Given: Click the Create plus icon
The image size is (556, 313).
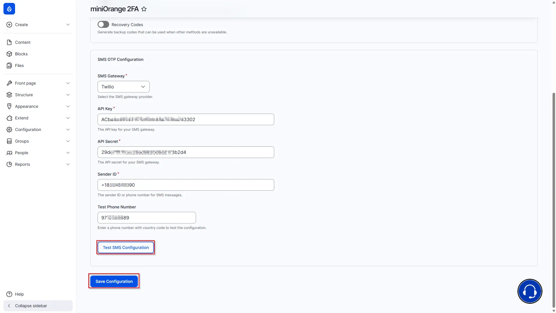Looking at the screenshot, I should (9, 25).
